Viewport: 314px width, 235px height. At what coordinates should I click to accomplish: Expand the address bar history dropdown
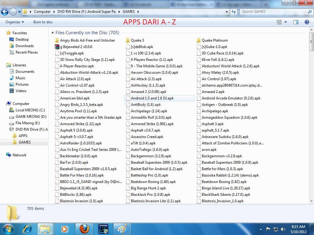click(227, 12)
